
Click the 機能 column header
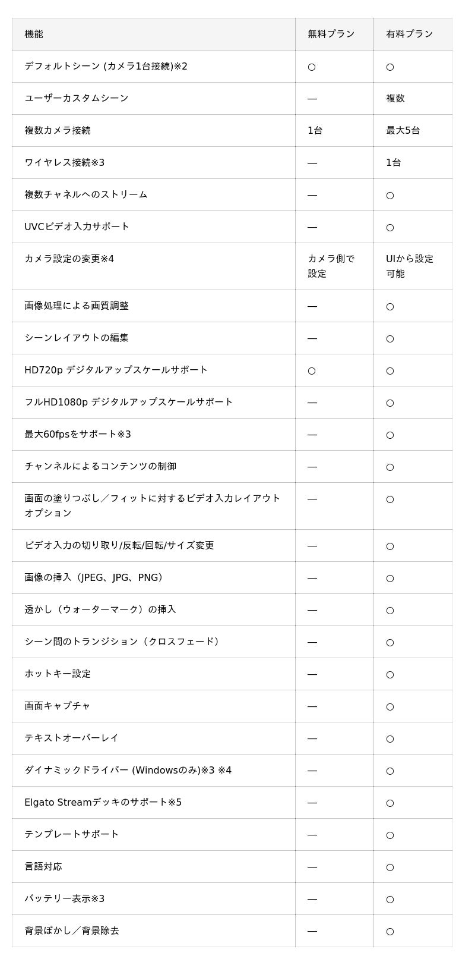[34, 34]
